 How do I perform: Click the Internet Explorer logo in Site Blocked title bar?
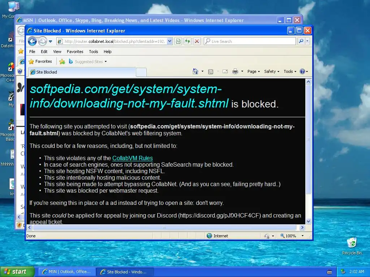[30, 31]
